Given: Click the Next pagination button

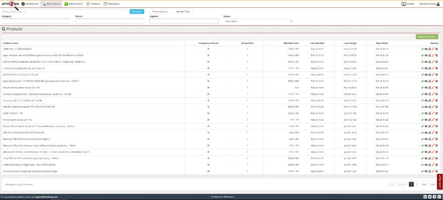Looking at the screenshot, I should (424, 184).
